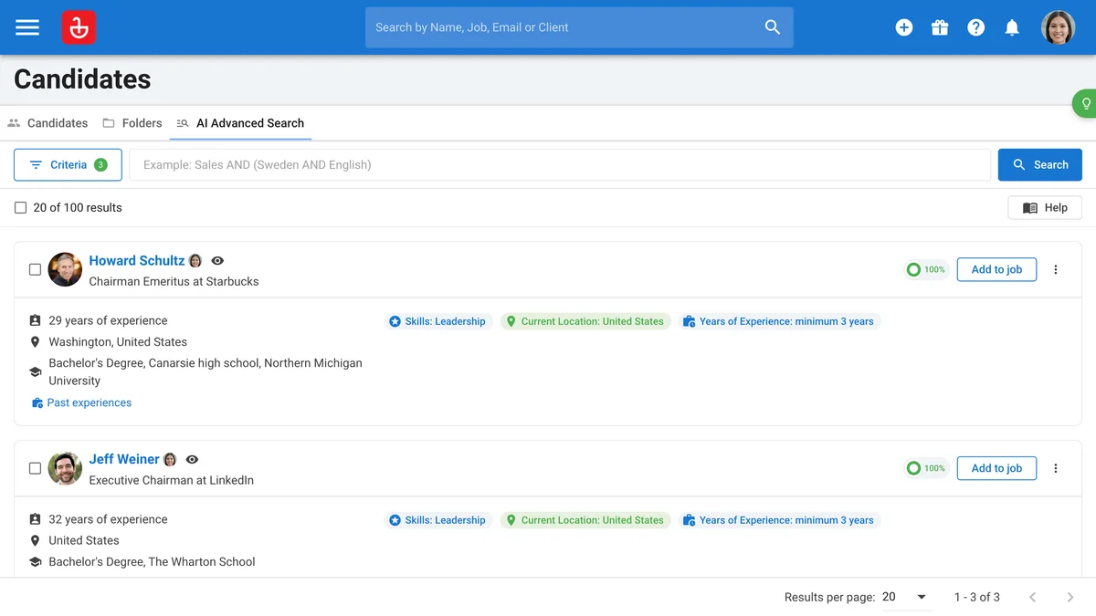Open Past experiences for Howard Schultz

click(88, 402)
